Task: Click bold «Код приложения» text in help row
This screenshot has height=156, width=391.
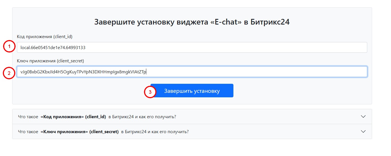Action: tap(63, 117)
